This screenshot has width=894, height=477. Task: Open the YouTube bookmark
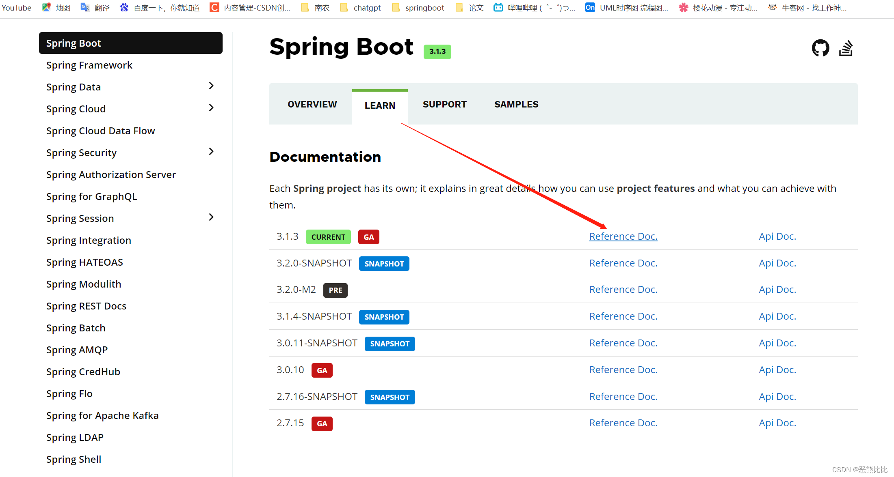coord(16,8)
